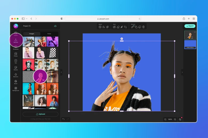Switch to the Images tab
Image resolution: width=208 pixels, height=138 pixels.
(x=32, y=34)
